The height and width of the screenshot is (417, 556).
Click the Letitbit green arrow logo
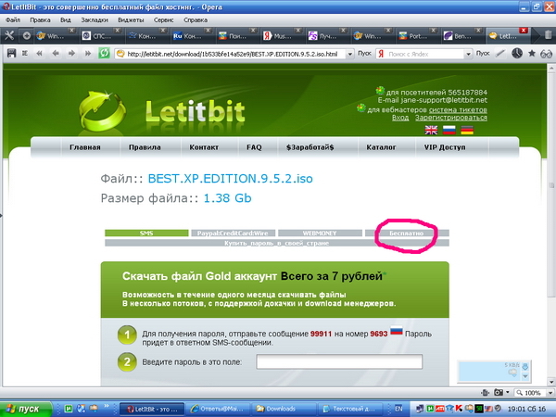(102, 111)
